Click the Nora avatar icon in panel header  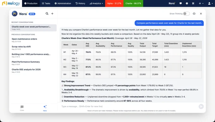[15, 14]
